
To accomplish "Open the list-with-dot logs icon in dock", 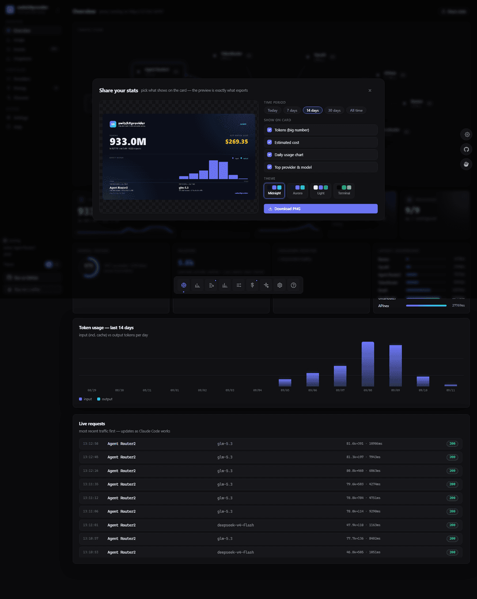I will [211, 285].
